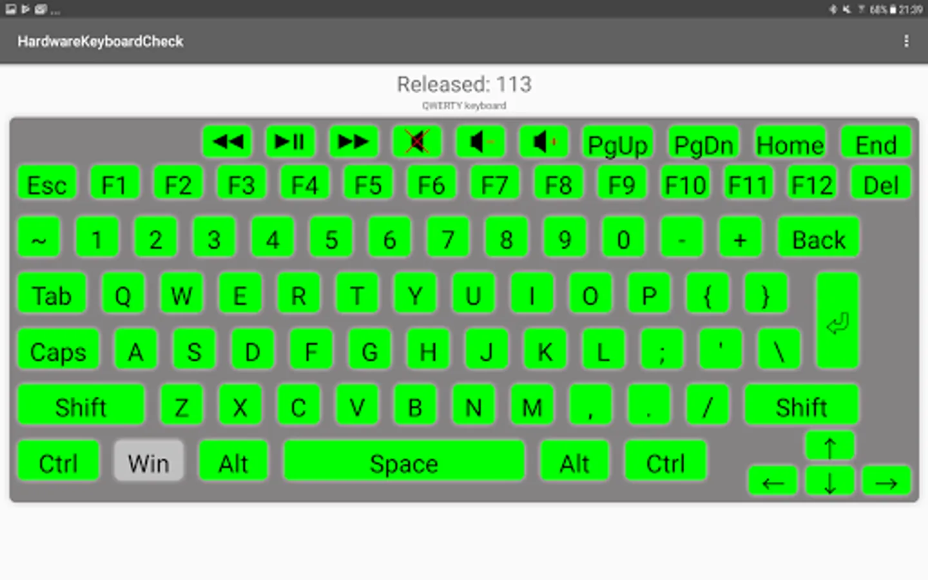Tap the right Shift key
This screenshot has height=580, width=928.
click(802, 405)
